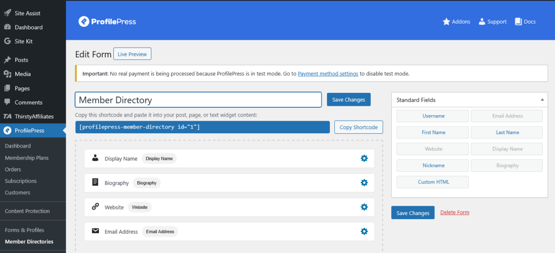Add the Username standard field
This screenshot has width=555, height=253.
click(433, 116)
